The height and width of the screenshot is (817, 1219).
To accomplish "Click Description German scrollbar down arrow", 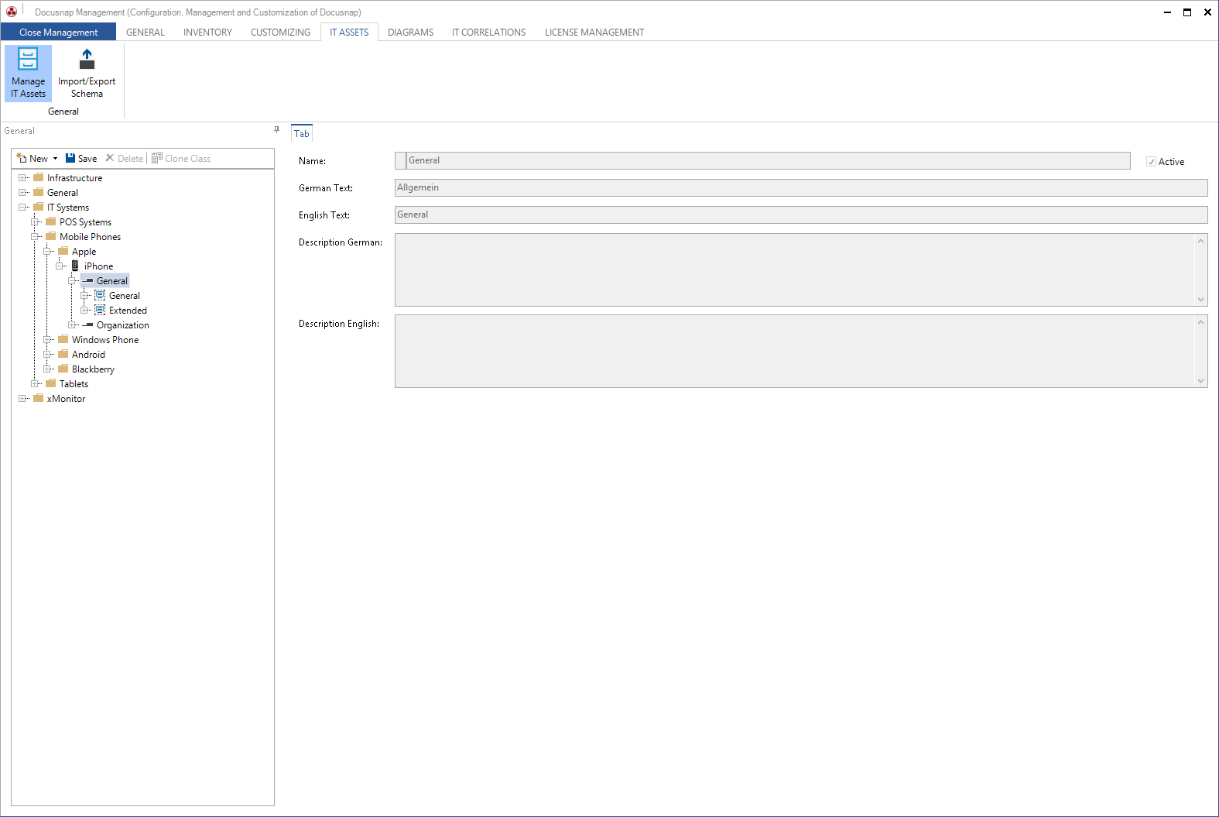I will tap(1201, 300).
